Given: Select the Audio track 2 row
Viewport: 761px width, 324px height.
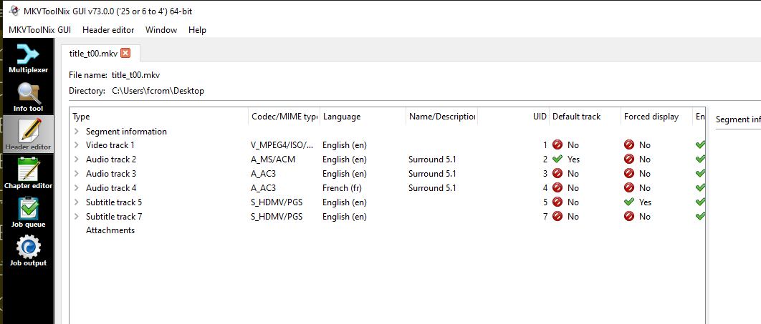Looking at the screenshot, I should coord(387,159).
